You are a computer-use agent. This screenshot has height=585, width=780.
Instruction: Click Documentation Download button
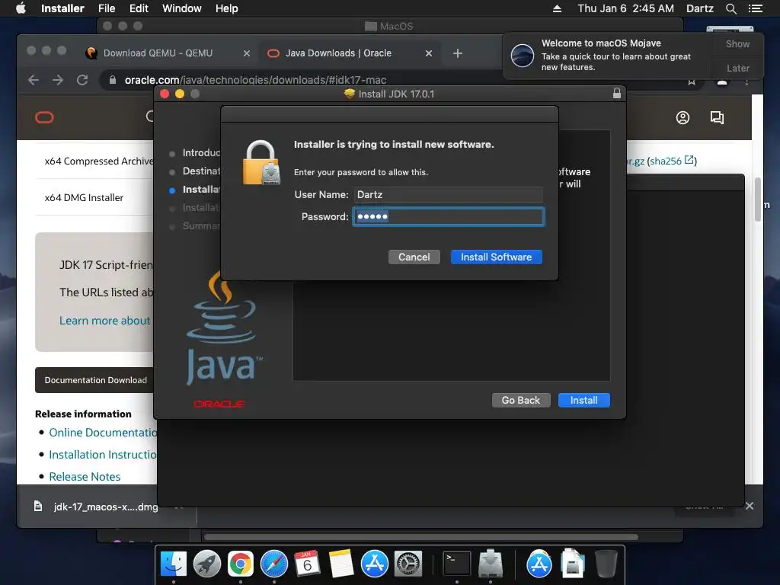tap(95, 380)
